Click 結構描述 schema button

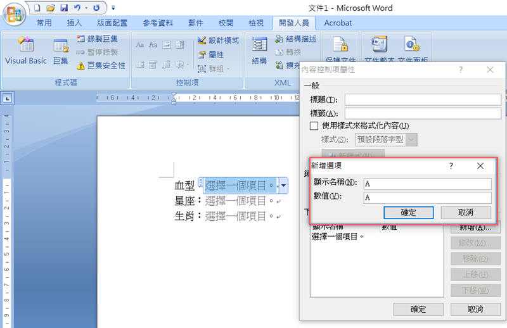[295, 39]
